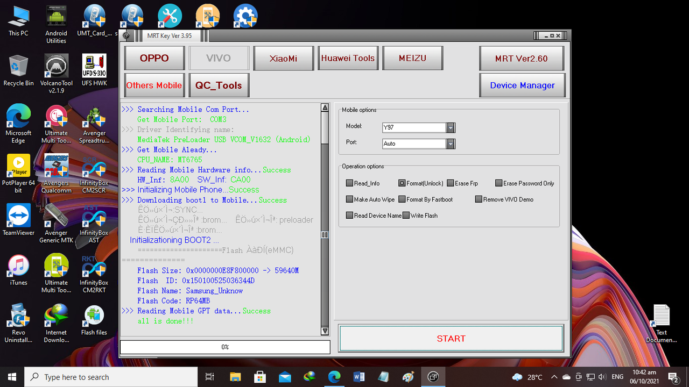Screen dimensions: 689x387
Task: Open Microsoft Word from taskbar
Action: coord(358,377)
